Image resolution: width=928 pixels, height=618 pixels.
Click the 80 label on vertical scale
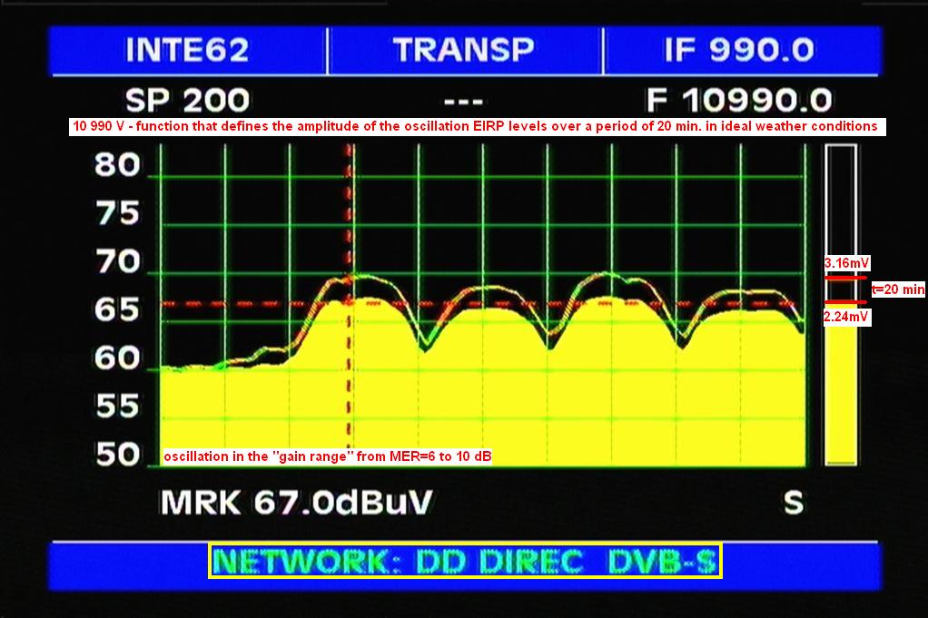(117, 166)
